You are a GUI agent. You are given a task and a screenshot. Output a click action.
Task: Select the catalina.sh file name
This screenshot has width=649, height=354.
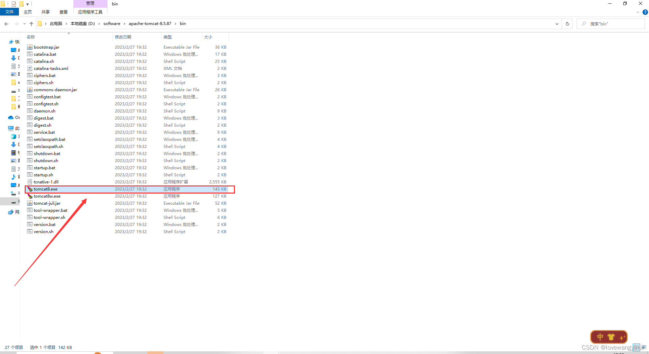pos(44,61)
